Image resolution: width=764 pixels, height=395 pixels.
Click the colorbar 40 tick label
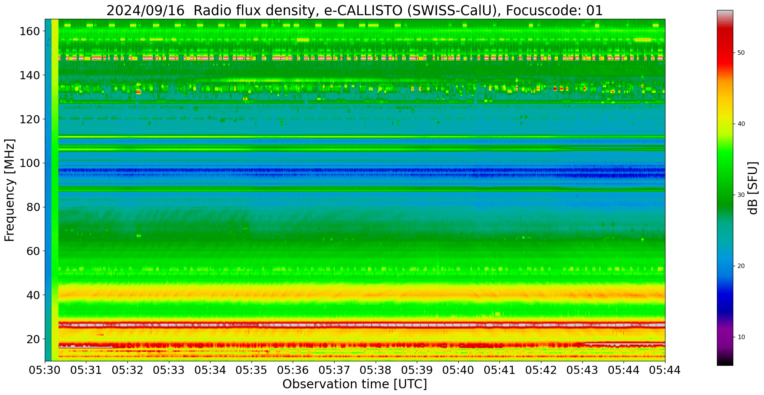741,124
